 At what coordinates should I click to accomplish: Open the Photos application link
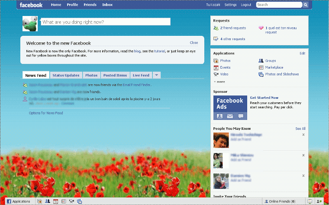pyautogui.click(x=225, y=61)
